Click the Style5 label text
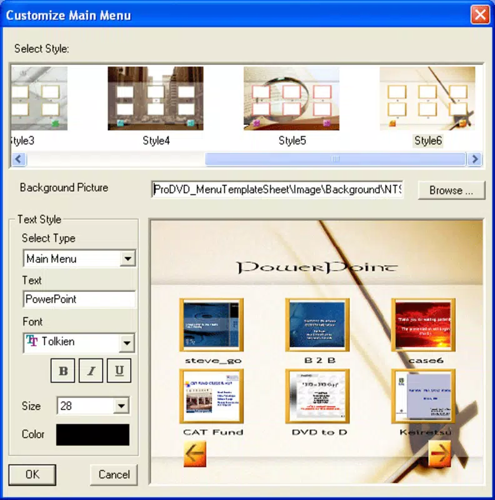The height and width of the screenshot is (500, 495). [292, 140]
